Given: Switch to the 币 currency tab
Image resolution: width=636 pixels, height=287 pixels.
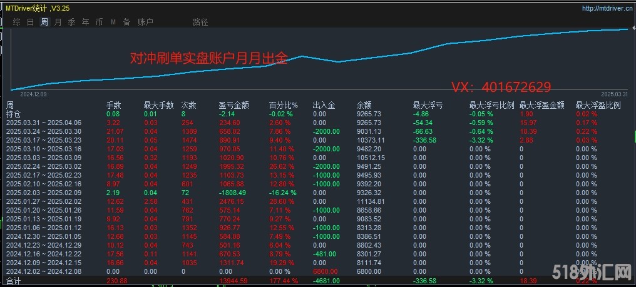Looking at the screenshot, I should click(100, 23).
